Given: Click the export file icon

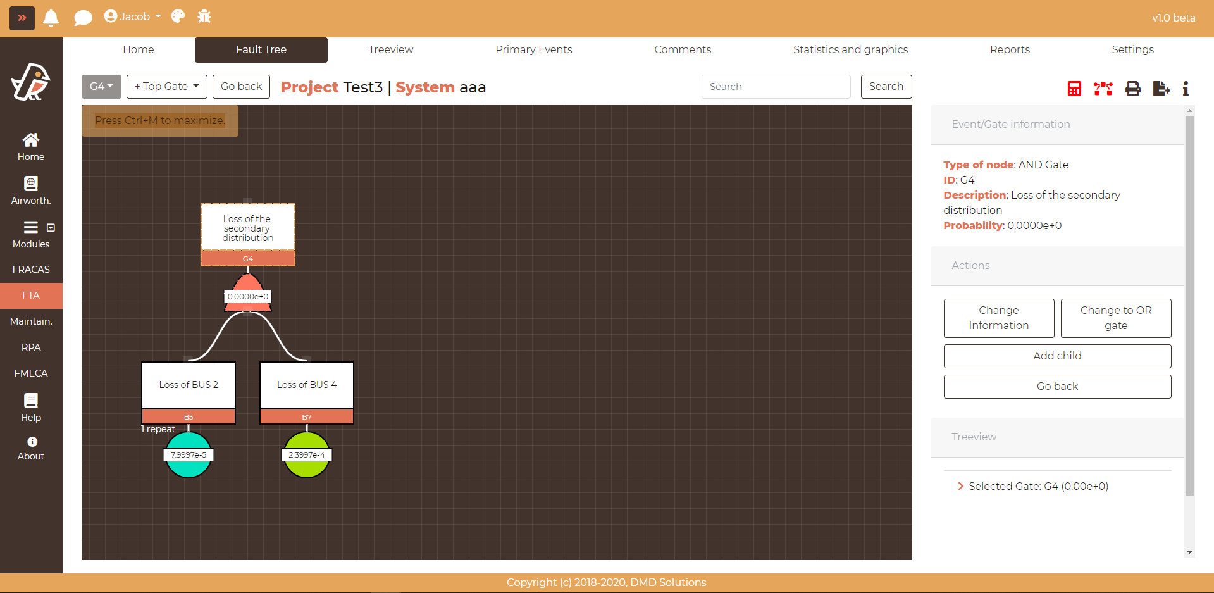Looking at the screenshot, I should coord(1161,89).
